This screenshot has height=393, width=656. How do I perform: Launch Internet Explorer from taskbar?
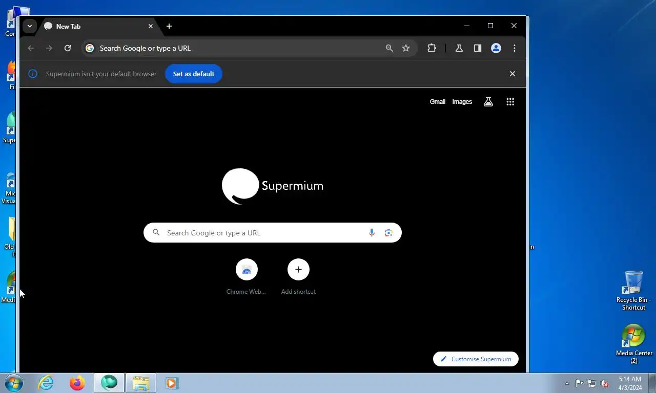coord(46,383)
